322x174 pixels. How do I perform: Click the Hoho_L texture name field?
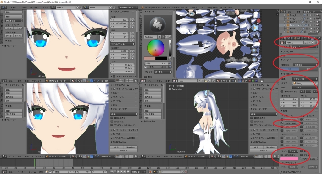(294, 43)
